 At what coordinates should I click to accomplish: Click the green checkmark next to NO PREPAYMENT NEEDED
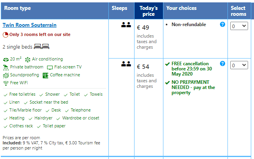167,83
